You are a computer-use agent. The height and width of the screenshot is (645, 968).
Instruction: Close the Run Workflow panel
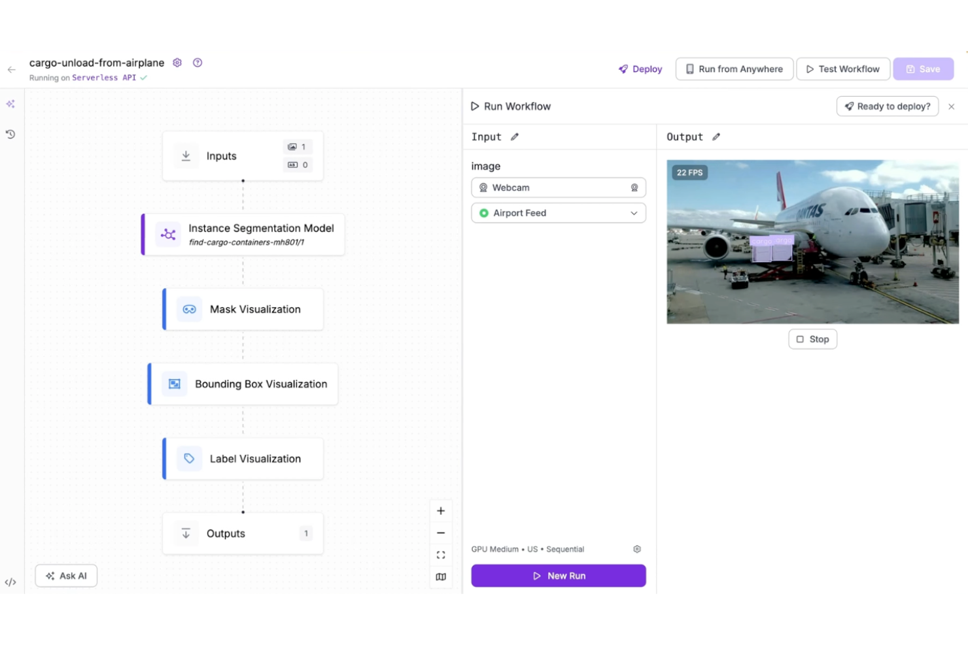[x=952, y=106]
